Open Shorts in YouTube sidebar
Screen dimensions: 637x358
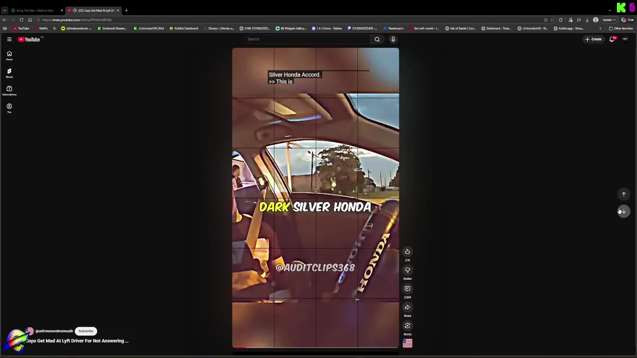[9, 73]
